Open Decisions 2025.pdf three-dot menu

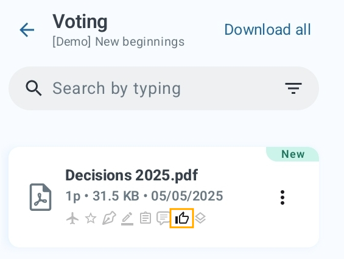(x=283, y=197)
